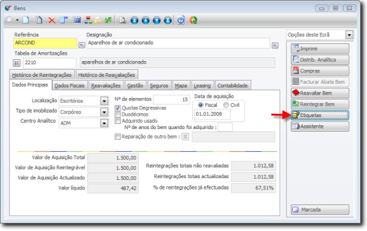Launch the Assistente button
The width and height of the screenshot is (367, 231).
[x=320, y=127]
